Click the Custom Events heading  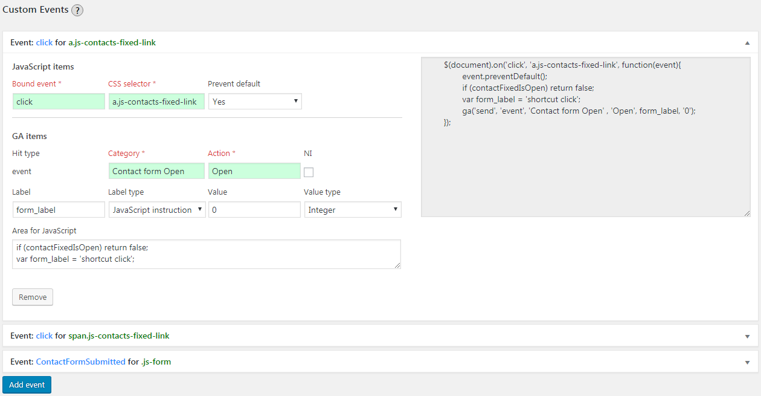(36, 10)
